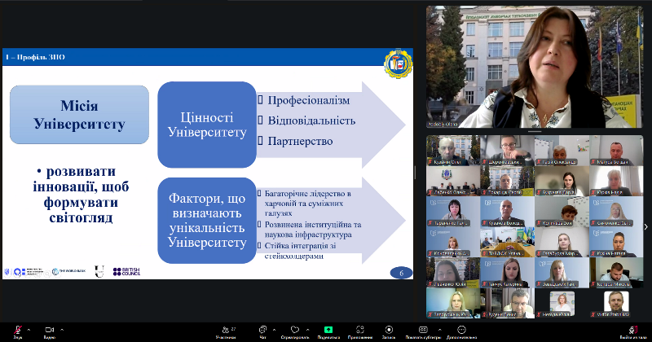
Task: Open Reactions heart icon
Action: click(x=295, y=330)
